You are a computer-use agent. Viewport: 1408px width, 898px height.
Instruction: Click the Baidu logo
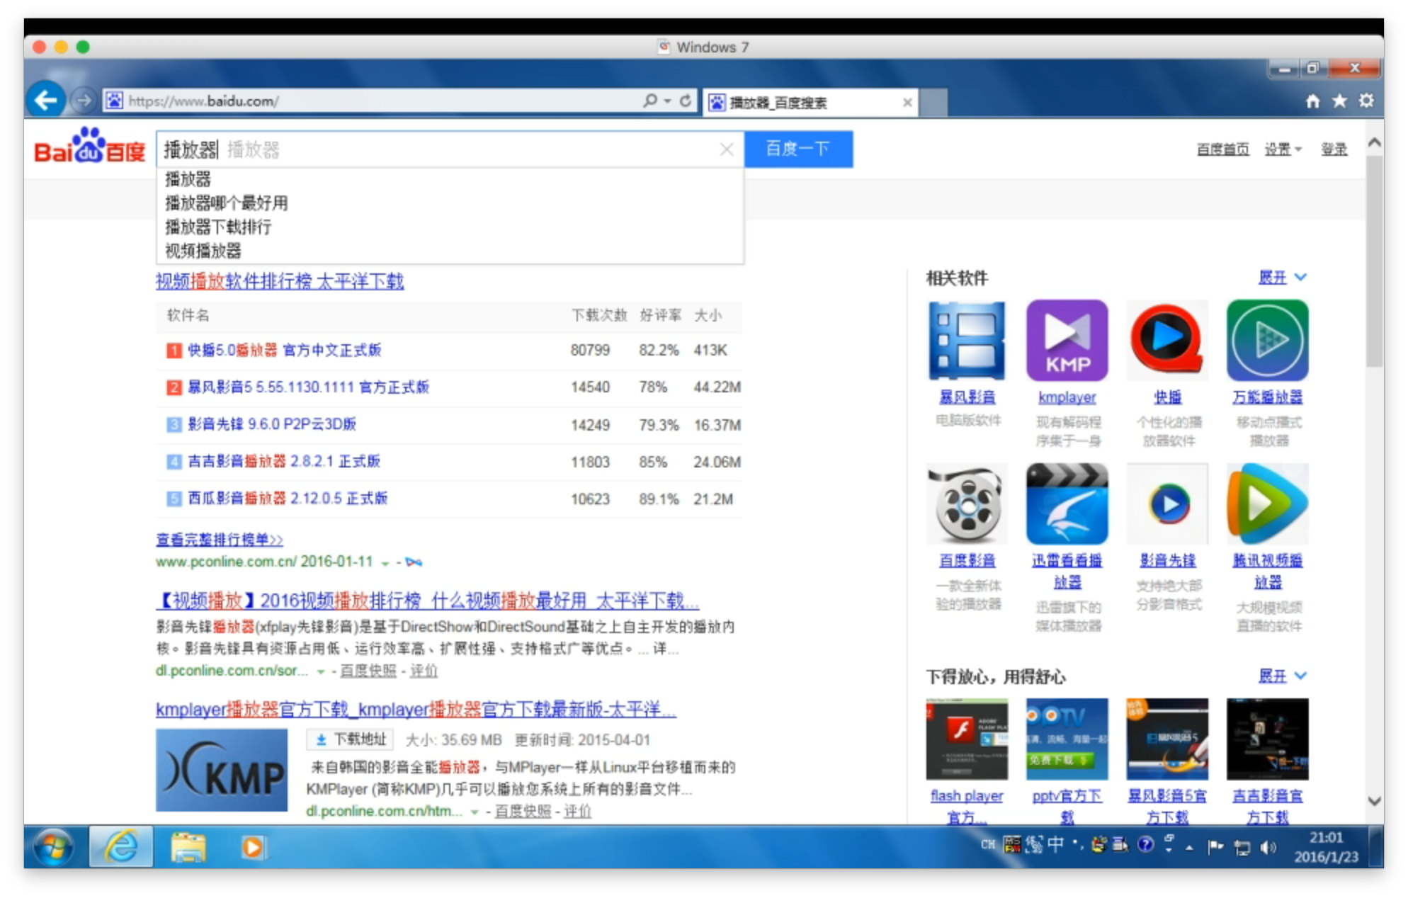(x=89, y=146)
